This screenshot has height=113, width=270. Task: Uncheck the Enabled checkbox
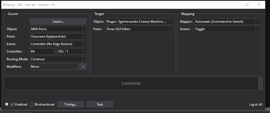[x=12, y=104]
